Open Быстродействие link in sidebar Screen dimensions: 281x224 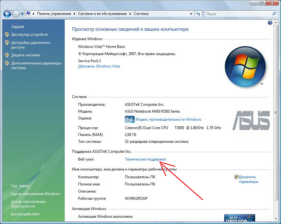coord(25,214)
